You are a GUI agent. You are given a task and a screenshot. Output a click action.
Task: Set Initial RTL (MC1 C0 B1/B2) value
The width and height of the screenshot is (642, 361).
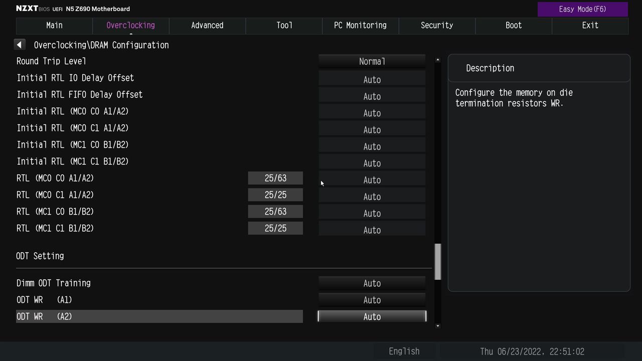pyautogui.click(x=372, y=145)
